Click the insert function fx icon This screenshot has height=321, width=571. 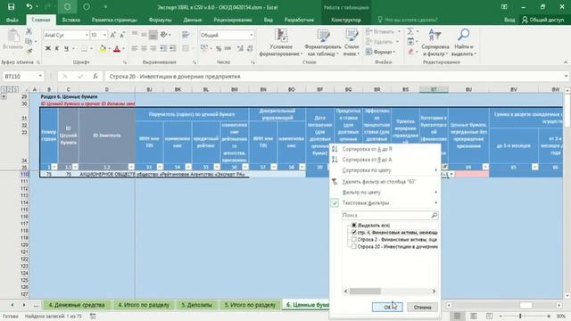pos(95,76)
